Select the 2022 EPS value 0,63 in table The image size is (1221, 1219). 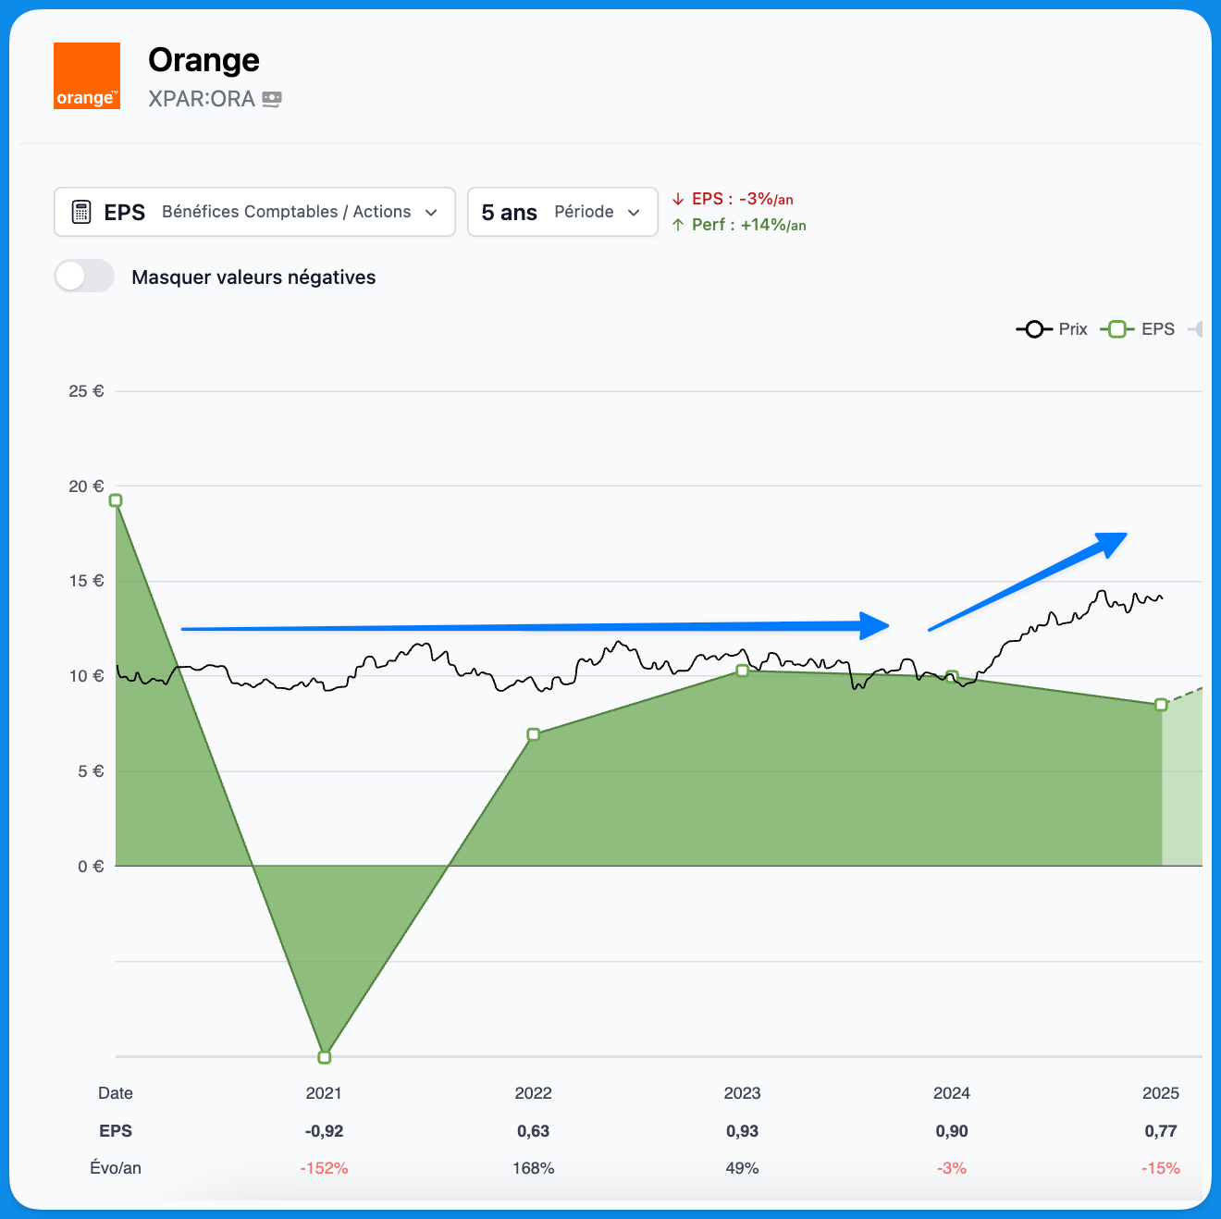tap(533, 1131)
